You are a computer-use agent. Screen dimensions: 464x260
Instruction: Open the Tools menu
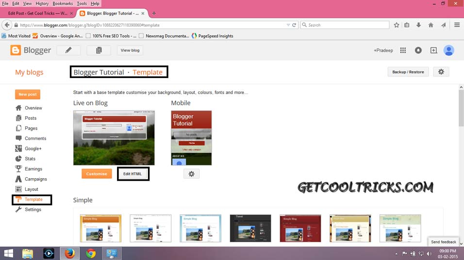click(82, 3)
